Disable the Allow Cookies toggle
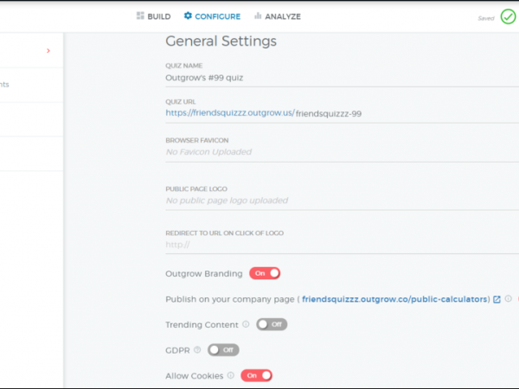The width and height of the screenshot is (519, 389). [256, 375]
